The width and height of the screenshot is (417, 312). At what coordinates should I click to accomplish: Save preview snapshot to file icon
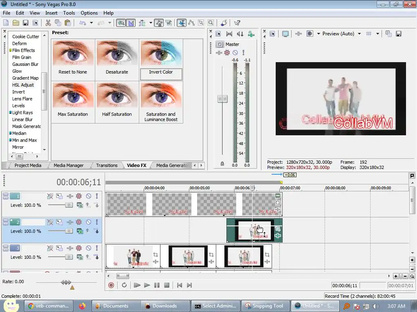point(398,34)
